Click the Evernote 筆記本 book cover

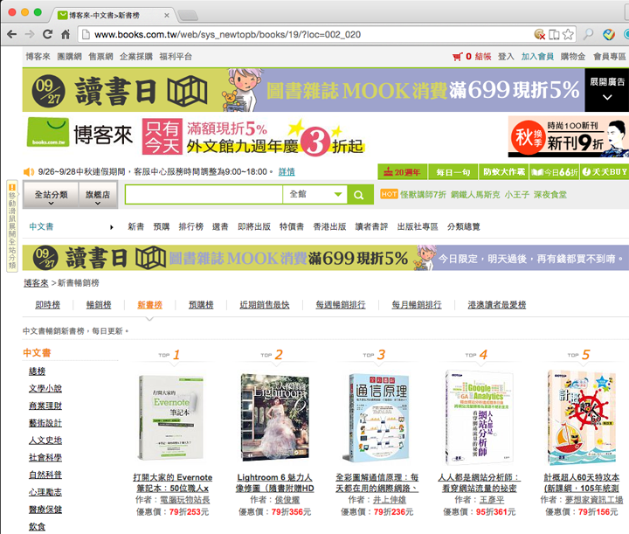point(171,418)
